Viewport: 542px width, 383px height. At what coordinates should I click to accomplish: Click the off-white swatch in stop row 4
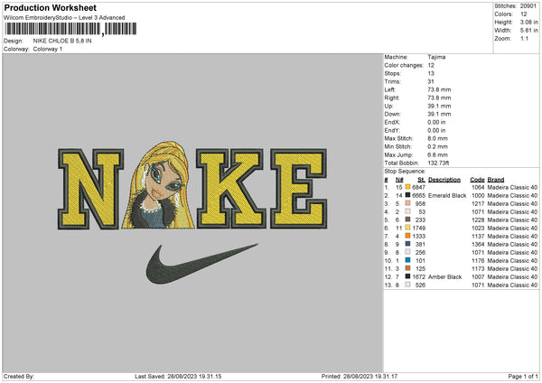[x=408, y=211]
